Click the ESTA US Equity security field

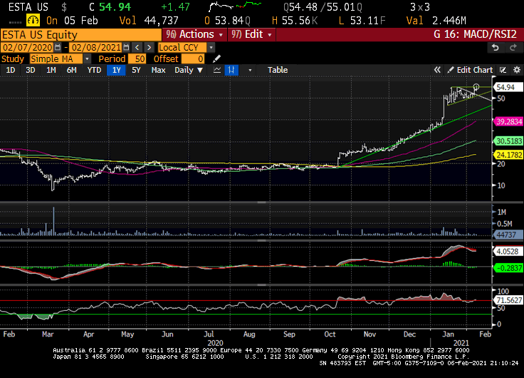coord(81,35)
